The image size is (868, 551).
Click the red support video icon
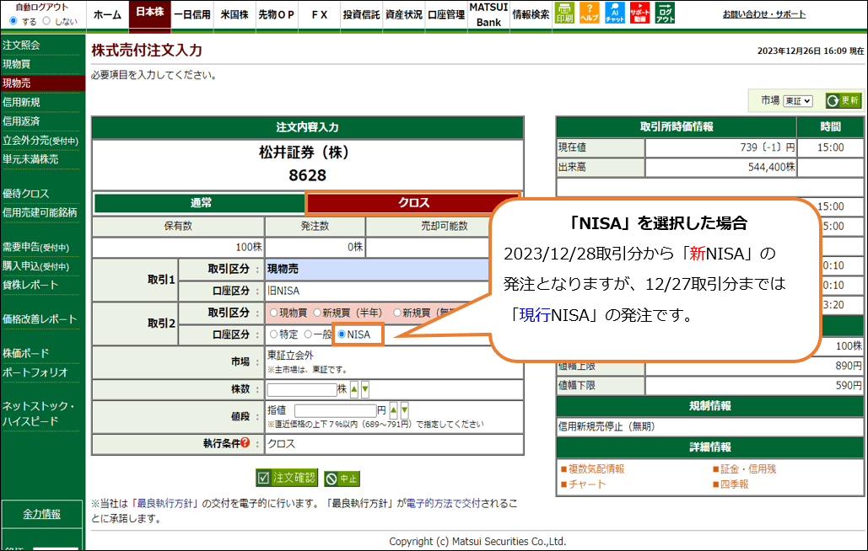640,13
